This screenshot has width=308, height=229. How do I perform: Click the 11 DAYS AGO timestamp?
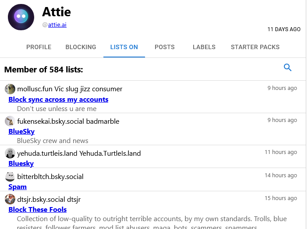click(284, 29)
